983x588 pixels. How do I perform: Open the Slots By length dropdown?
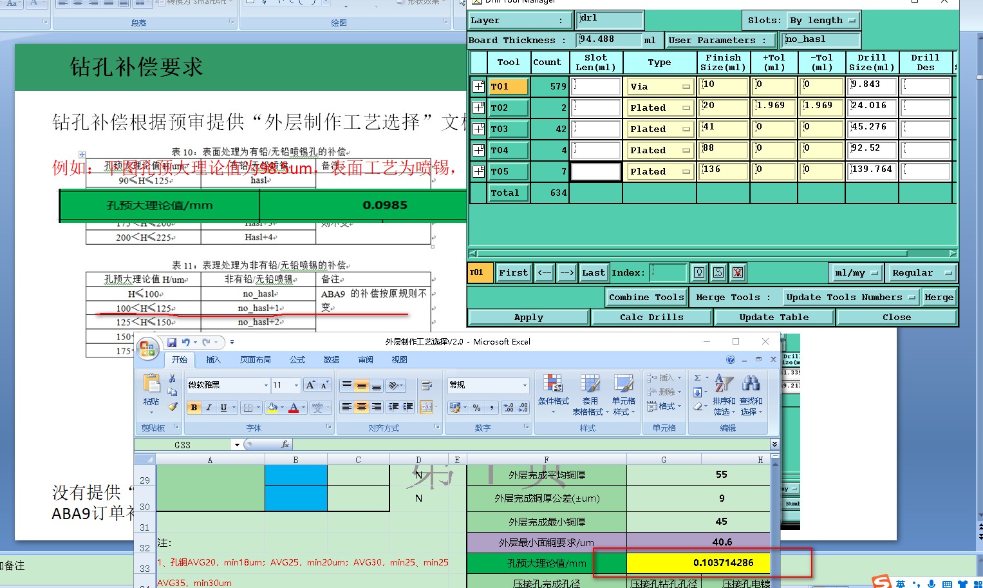click(x=824, y=21)
